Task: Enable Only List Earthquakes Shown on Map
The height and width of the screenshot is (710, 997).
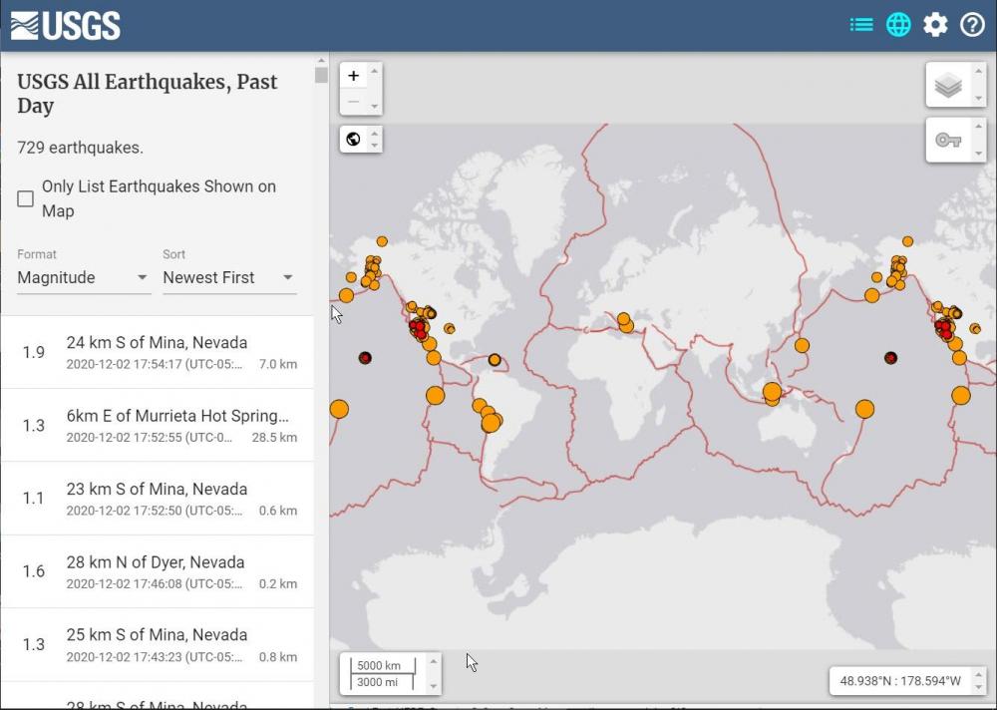Action: (x=25, y=198)
